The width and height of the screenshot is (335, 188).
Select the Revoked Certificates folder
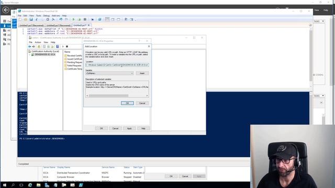pos(73,56)
